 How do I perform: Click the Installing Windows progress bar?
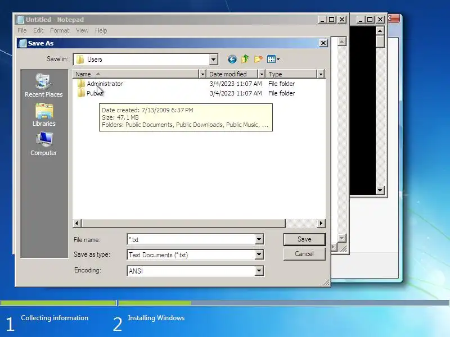(x=284, y=303)
